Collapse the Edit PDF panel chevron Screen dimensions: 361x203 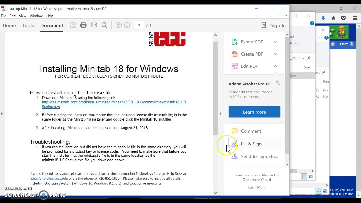(x=275, y=66)
